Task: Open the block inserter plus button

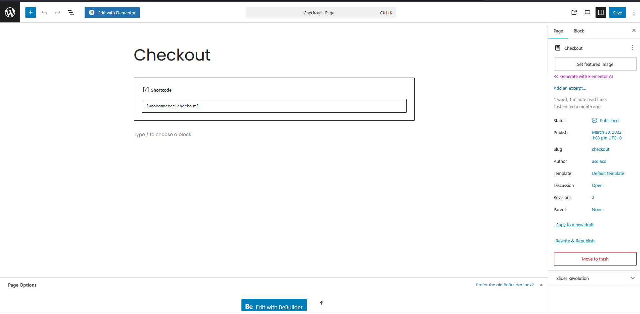Action: pos(30,13)
